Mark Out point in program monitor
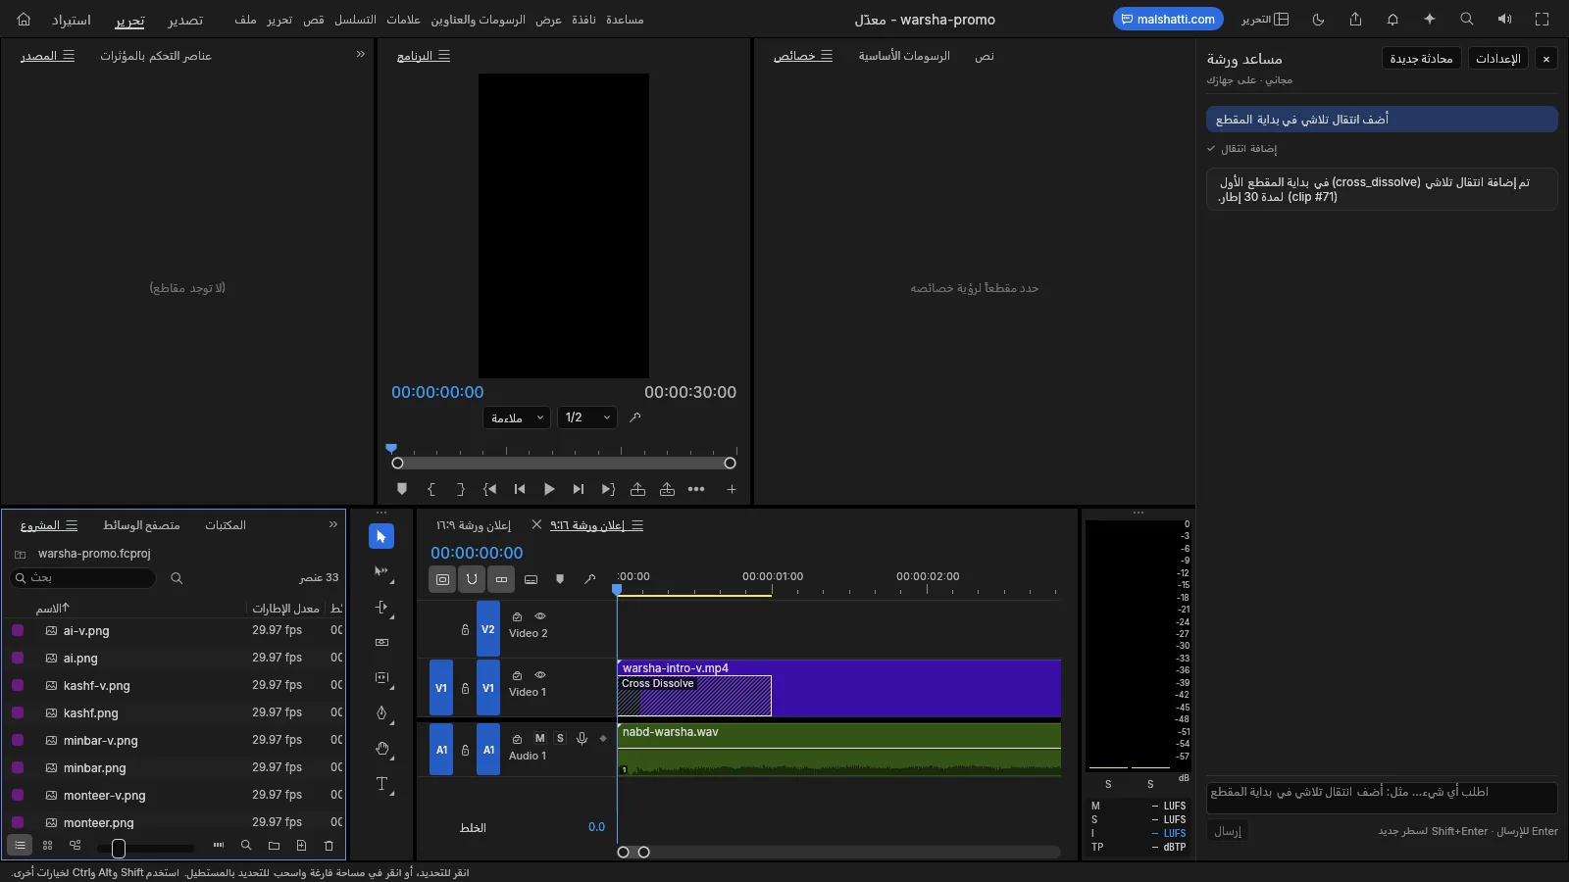 (x=461, y=489)
